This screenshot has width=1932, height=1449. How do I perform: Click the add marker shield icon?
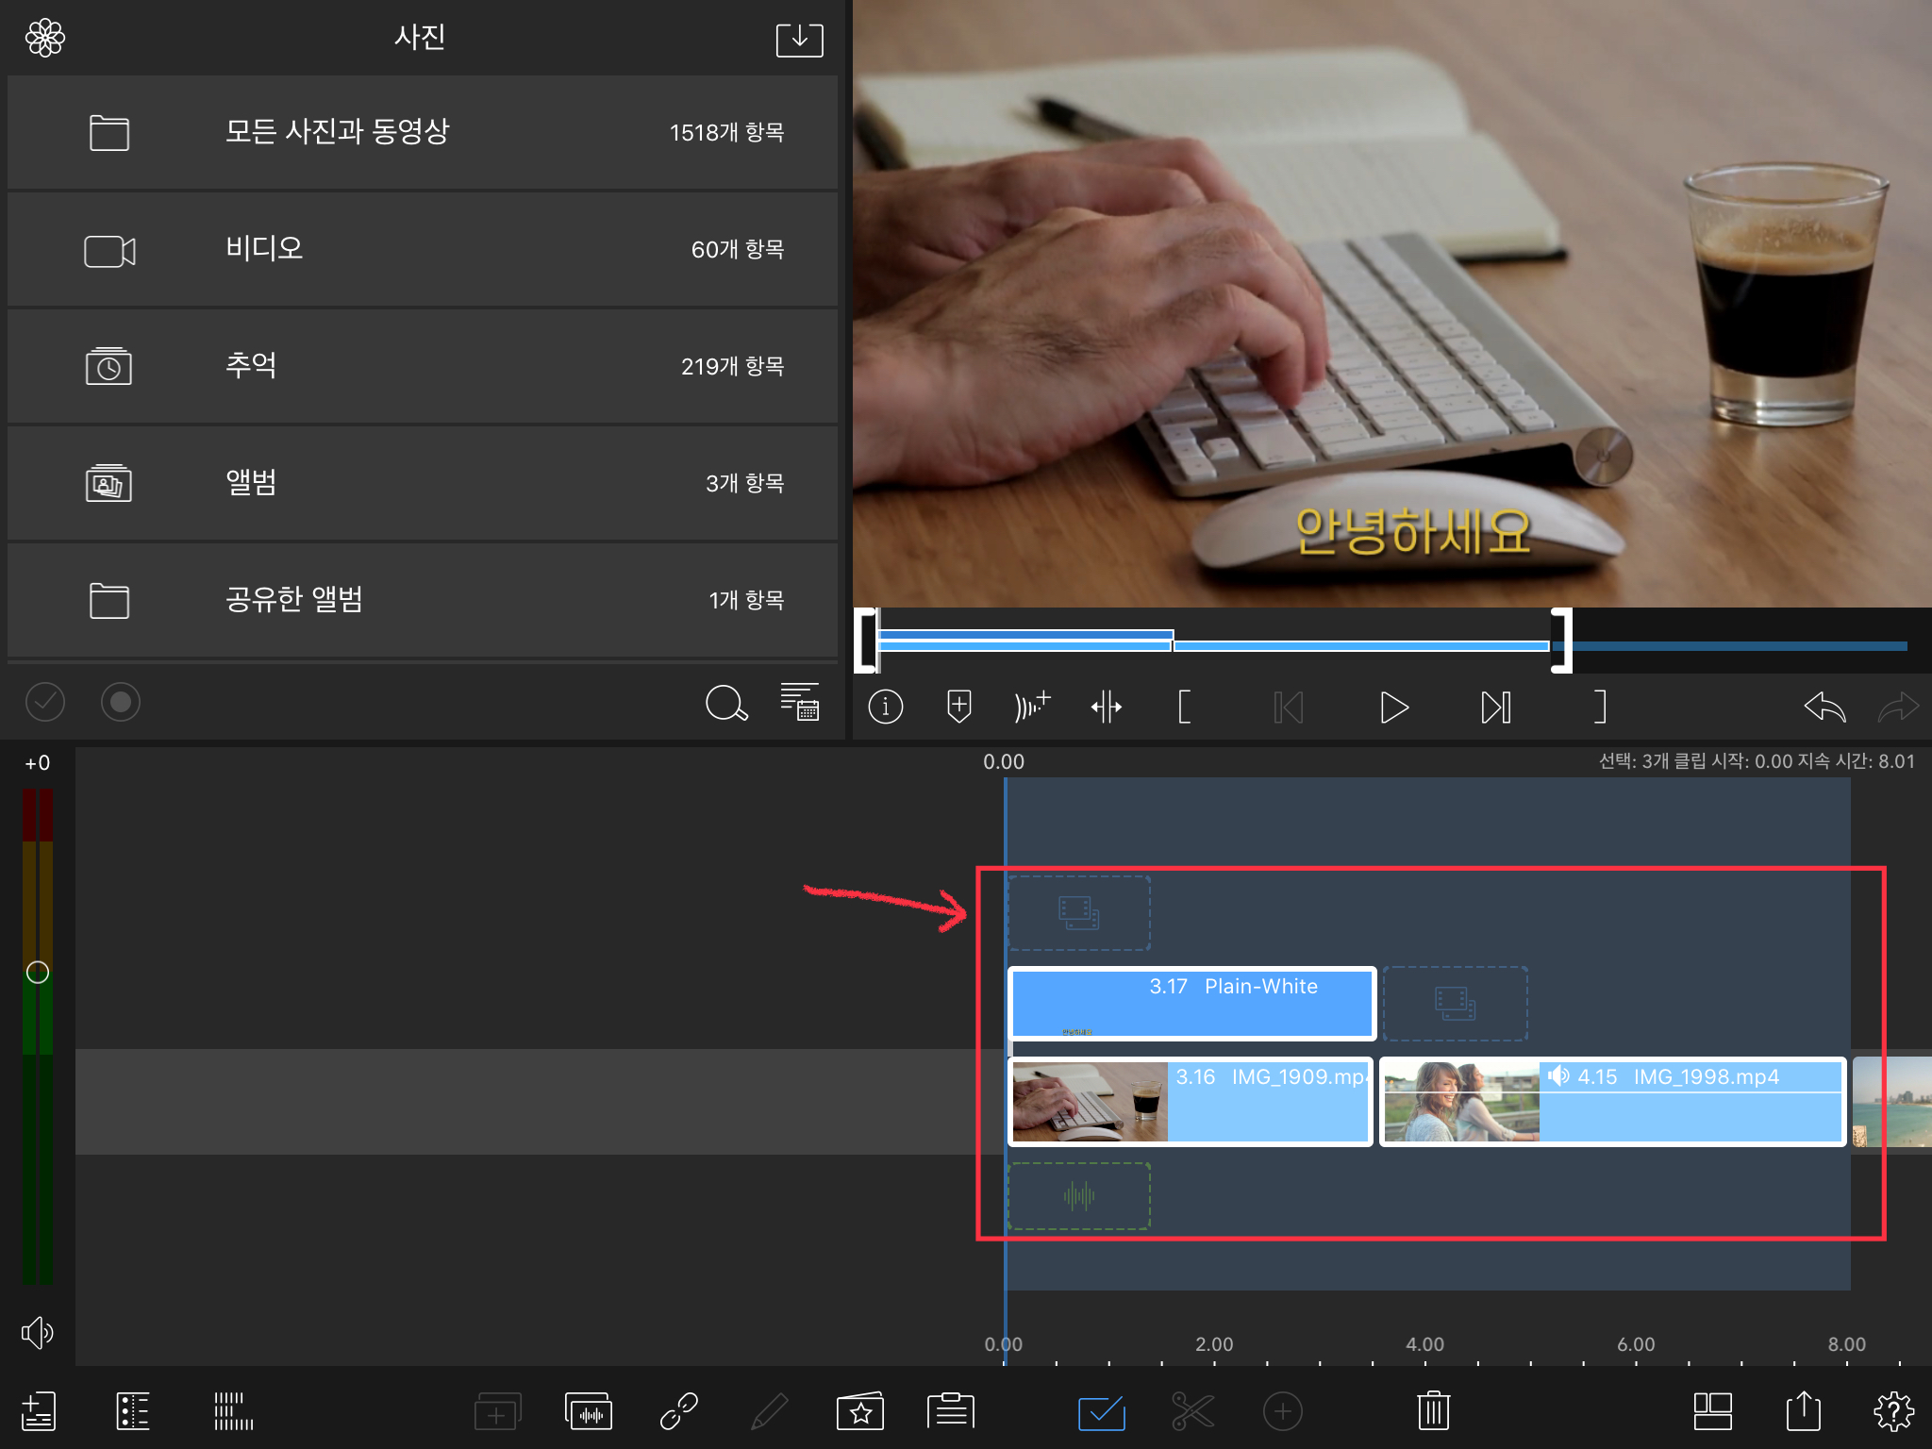point(958,707)
